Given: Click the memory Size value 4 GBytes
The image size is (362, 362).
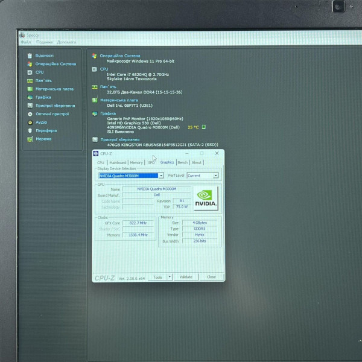Looking at the screenshot, I should click(x=200, y=223).
